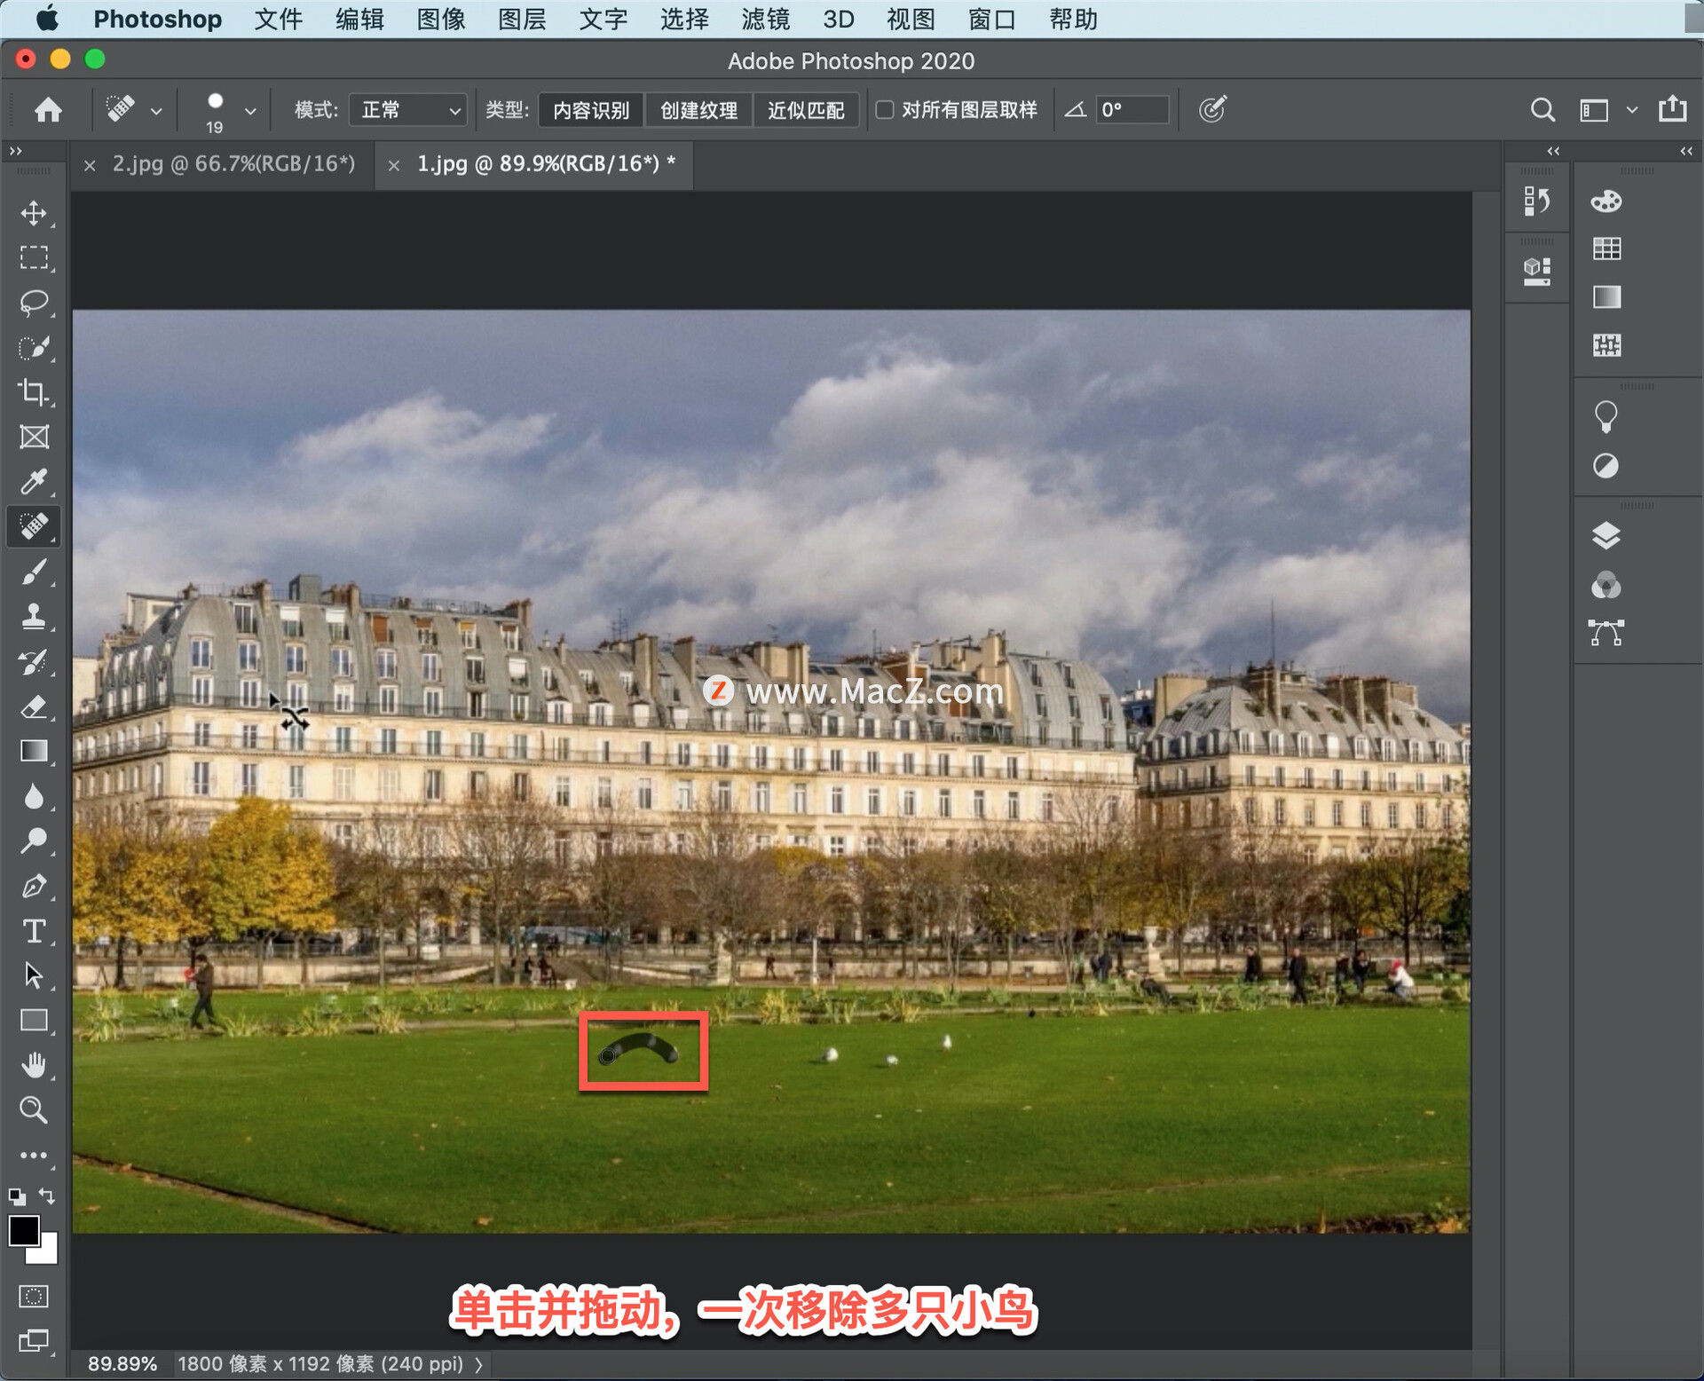This screenshot has height=1381, width=1704.
Task: Select the Eyedropper tool
Action: click(x=34, y=482)
